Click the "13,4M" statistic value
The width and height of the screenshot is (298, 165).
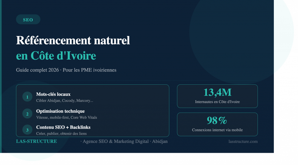click(217, 93)
